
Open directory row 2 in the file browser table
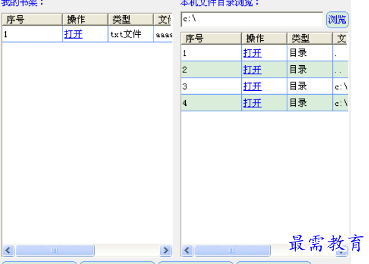point(252,70)
